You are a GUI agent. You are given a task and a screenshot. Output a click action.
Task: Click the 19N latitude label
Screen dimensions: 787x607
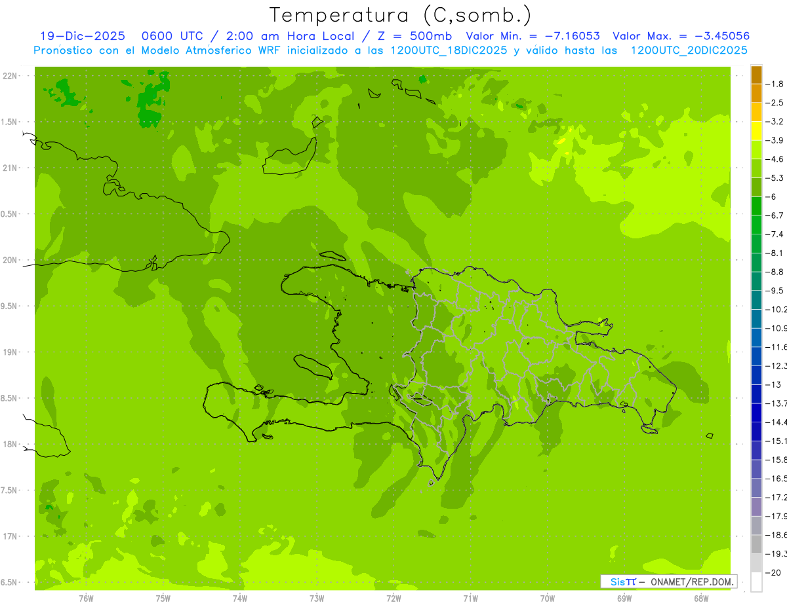coord(10,352)
